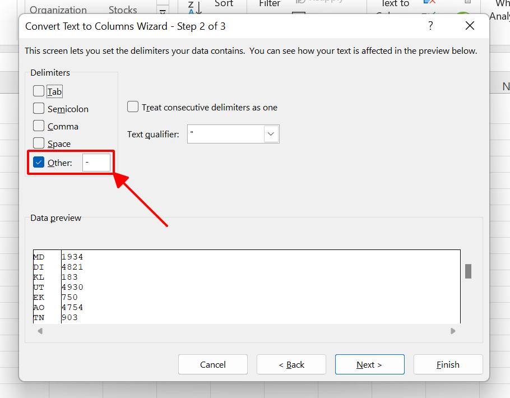Viewport: 510px width, 398px height.
Task: Click the Sort Z to A icon
Action: 195,7
